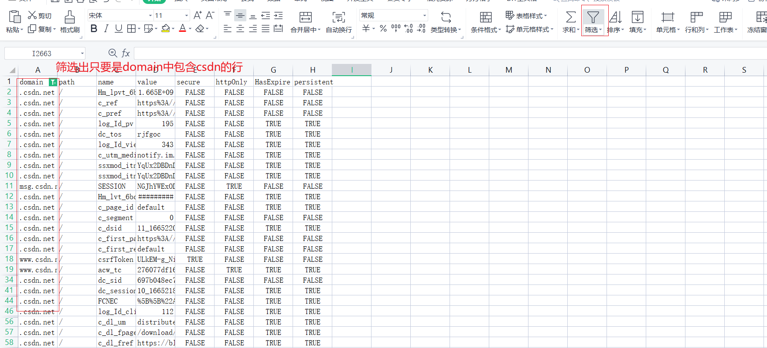Expand the 合并居中 dropdown arrow
Viewport: 767px width, 348px height.
click(319, 30)
